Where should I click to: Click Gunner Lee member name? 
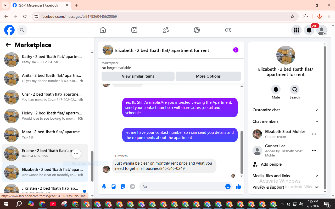275,146
